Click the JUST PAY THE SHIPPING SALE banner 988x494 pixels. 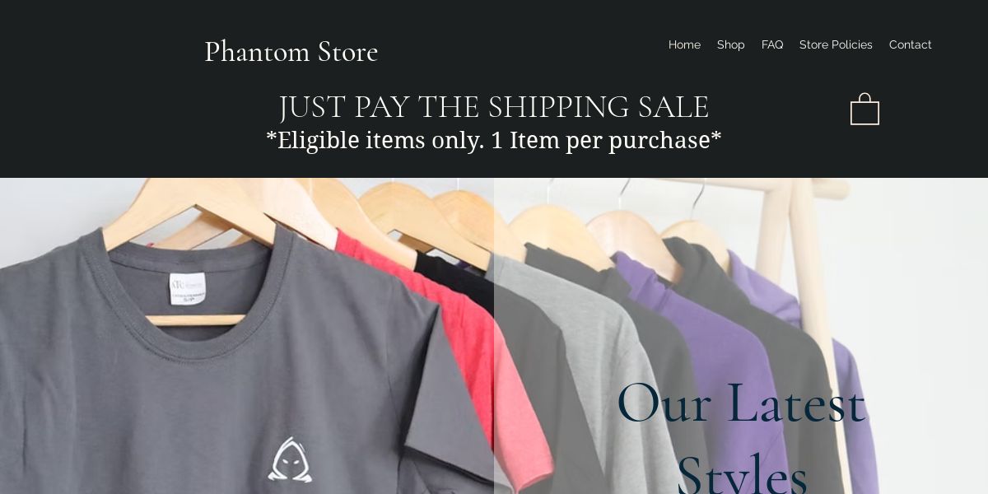point(494,106)
